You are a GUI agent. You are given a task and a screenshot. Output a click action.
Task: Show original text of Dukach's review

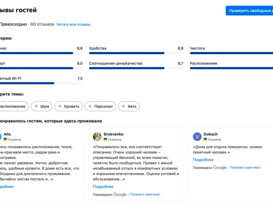click(x=245, y=167)
